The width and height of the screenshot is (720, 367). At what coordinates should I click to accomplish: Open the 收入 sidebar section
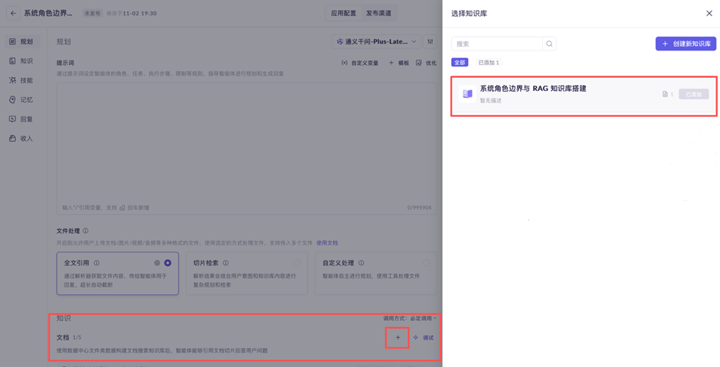pyautogui.click(x=22, y=138)
